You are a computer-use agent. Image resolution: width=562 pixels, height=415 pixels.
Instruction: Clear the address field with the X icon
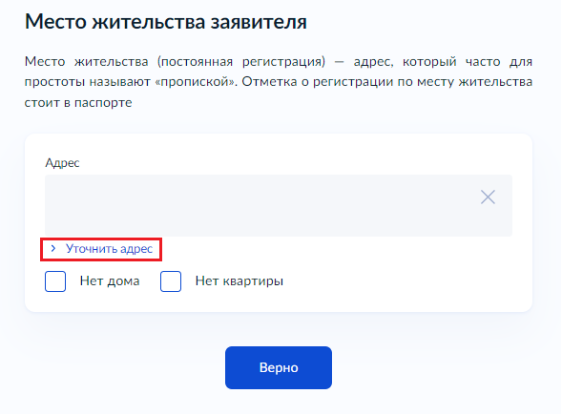[x=488, y=197]
